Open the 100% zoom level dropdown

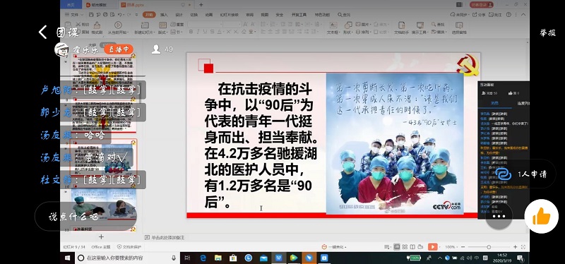[x=451, y=247]
